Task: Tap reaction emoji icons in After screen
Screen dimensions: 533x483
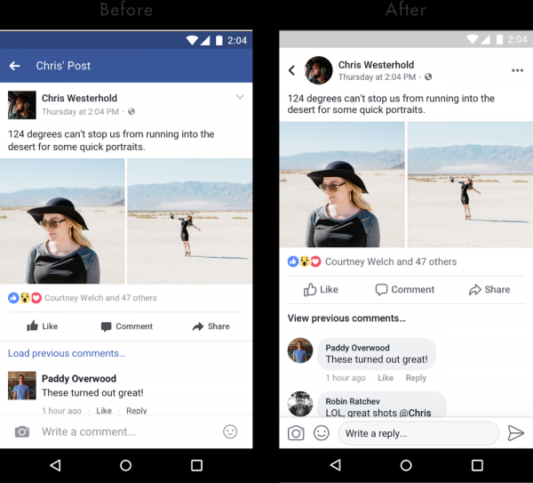Action: click(304, 262)
